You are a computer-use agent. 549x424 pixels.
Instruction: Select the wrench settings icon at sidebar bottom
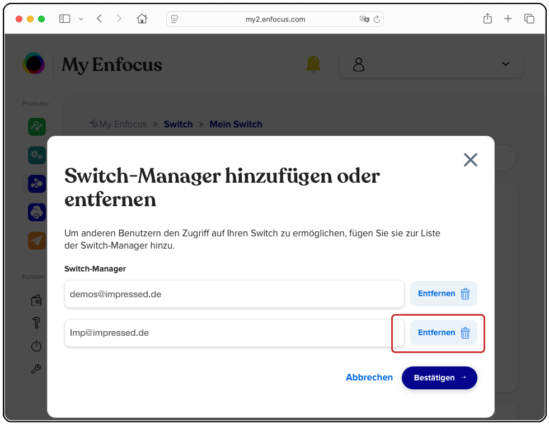point(36,369)
